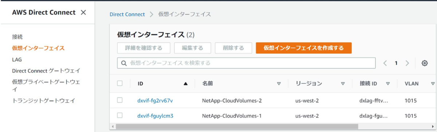Go to previous page arrow
Image resolution: width=437 pixels, height=132 pixels.
pos(385,63)
